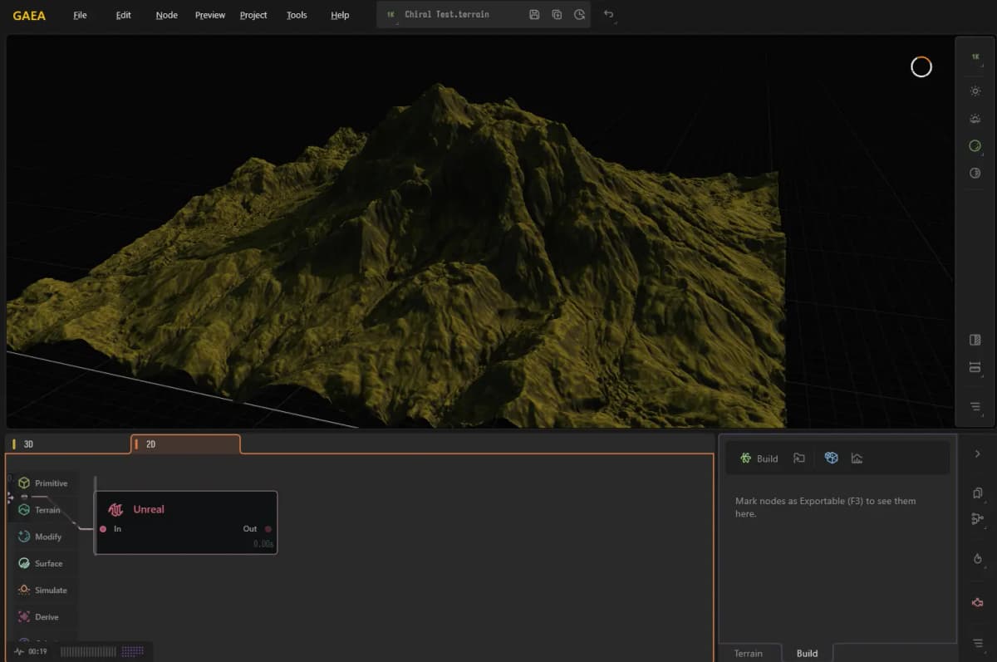Open the Project menu
Image resolution: width=997 pixels, height=662 pixels.
coord(253,15)
